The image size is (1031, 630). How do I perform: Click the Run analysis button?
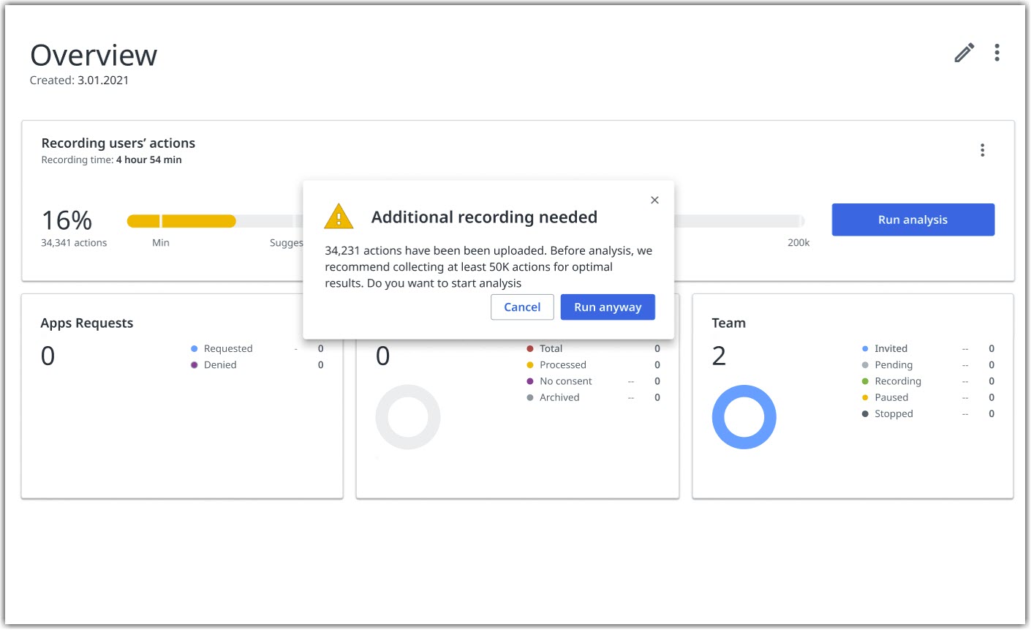[913, 220]
